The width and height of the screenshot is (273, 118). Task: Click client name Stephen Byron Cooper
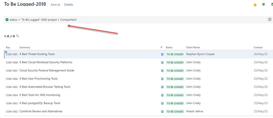click(x=201, y=54)
